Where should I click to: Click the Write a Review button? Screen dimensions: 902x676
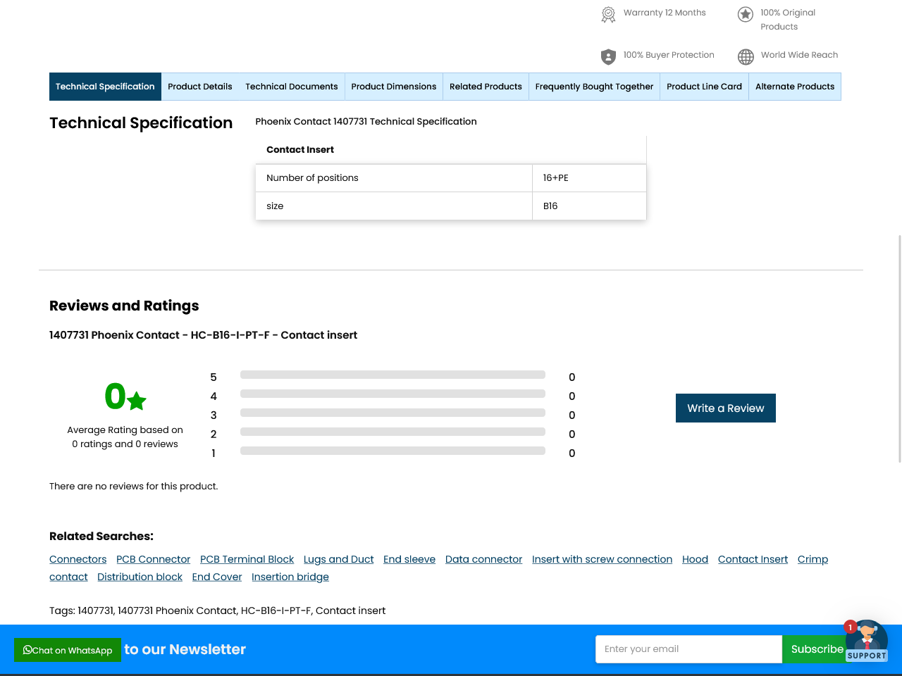[725, 408]
